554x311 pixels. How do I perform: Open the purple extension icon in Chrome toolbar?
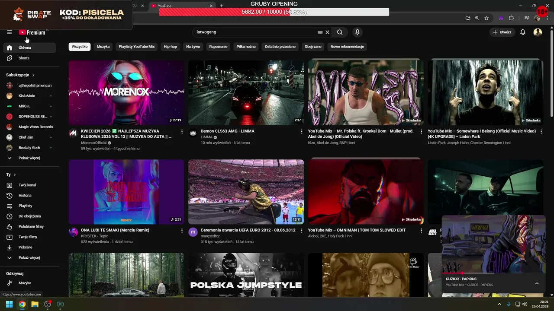[501, 18]
